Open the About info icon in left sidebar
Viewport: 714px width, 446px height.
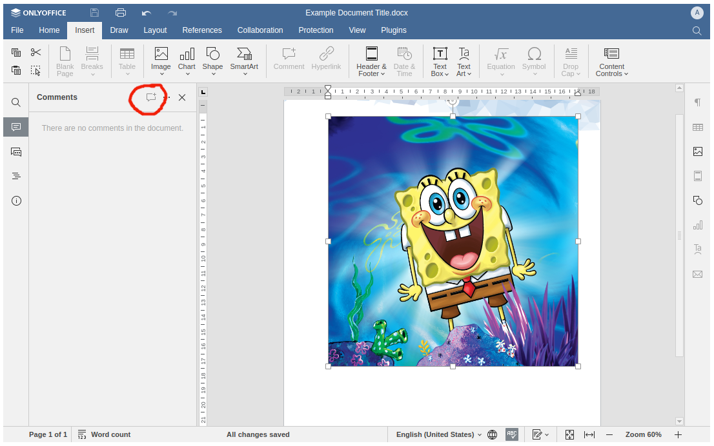[x=16, y=200]
